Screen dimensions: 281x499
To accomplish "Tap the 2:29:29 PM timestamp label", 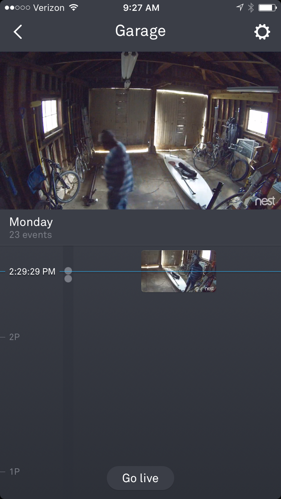I will 32,272.
